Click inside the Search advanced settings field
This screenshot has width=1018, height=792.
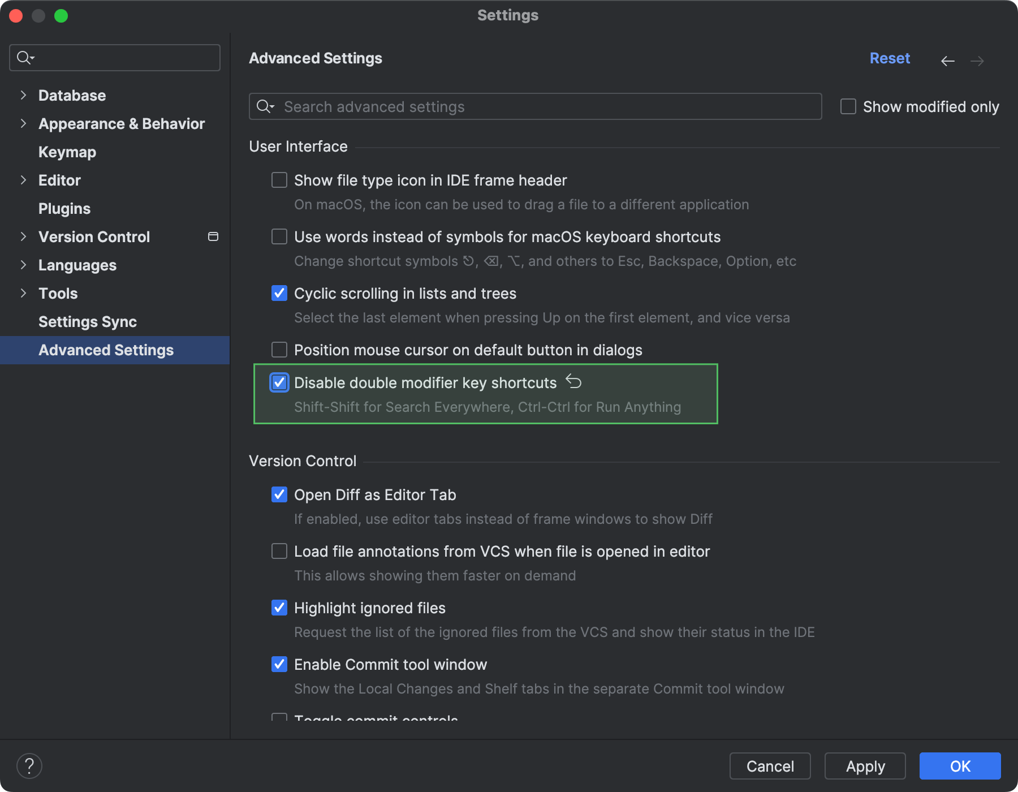(x=509, y=106)
